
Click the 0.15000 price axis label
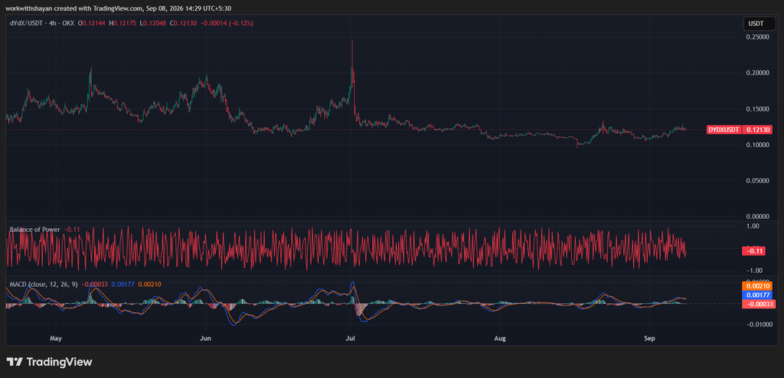coord(757,109)
